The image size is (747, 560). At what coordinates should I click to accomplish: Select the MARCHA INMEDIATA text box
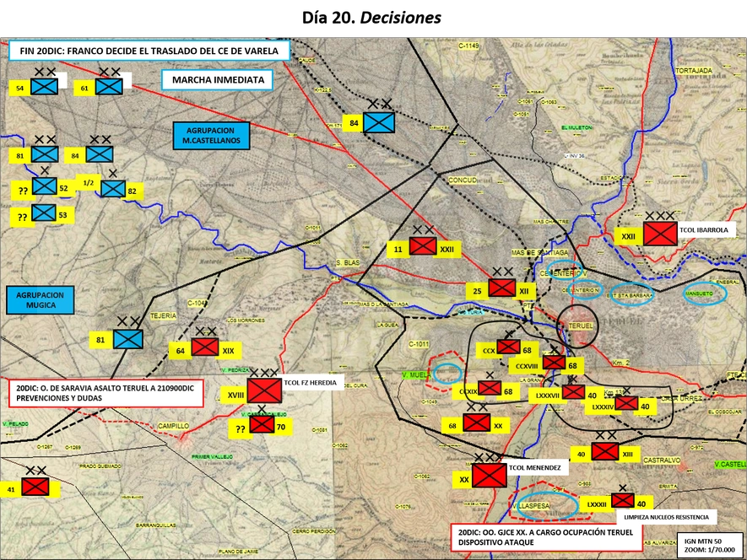pos(217,80)
